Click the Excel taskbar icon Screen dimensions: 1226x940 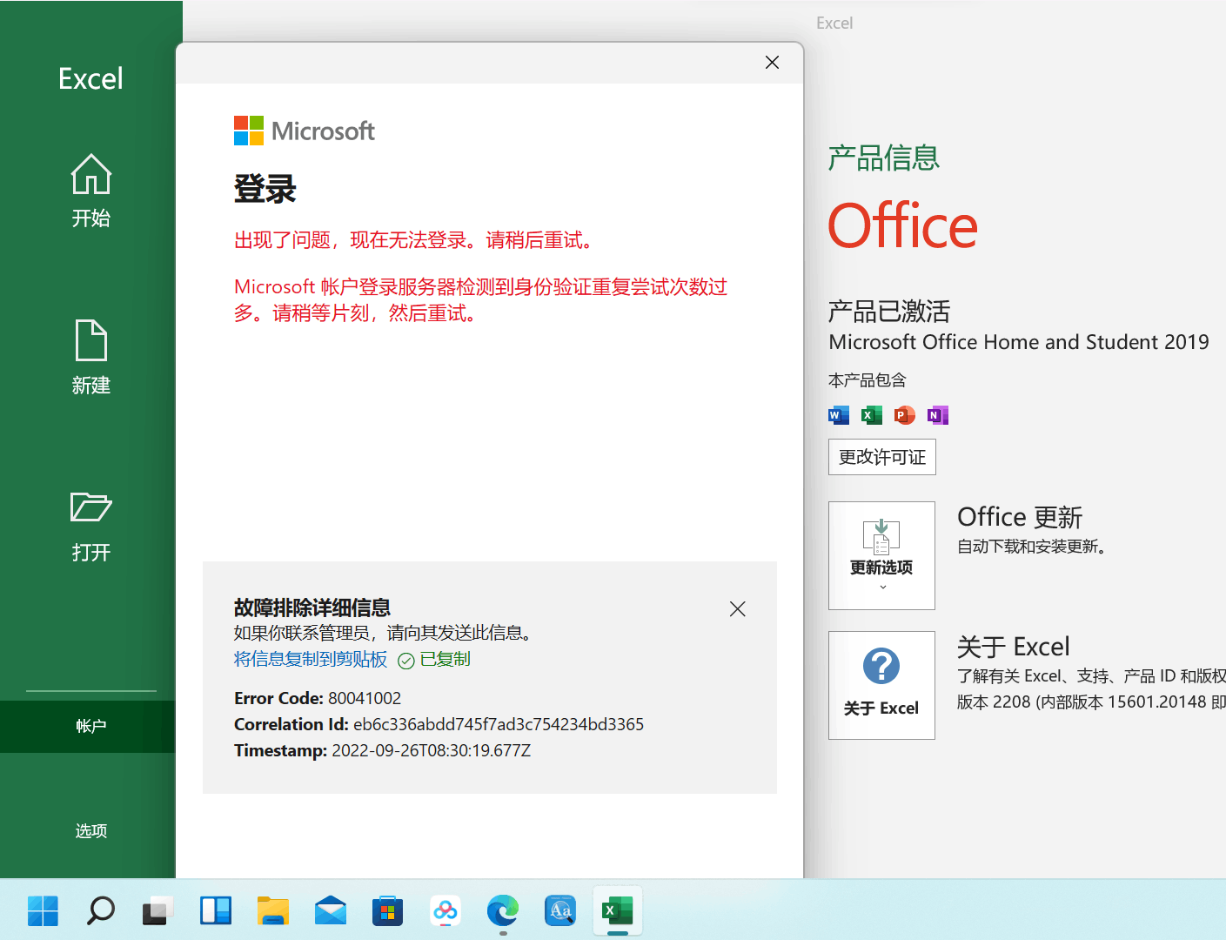(617, 911)
